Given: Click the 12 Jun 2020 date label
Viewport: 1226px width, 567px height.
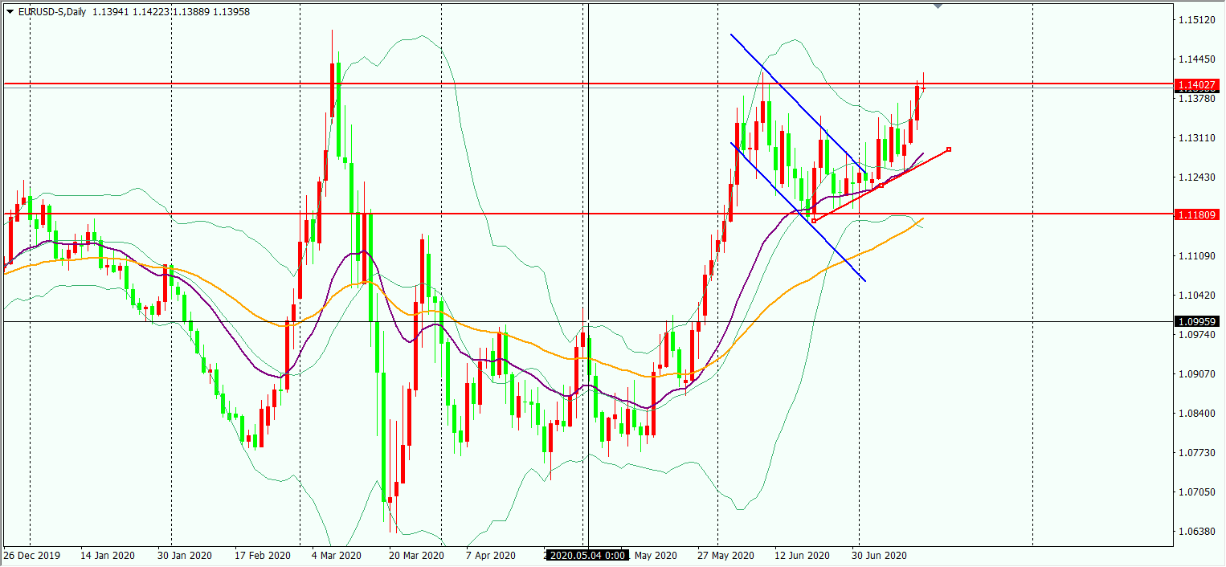Looking at the screenshot, I should tap(802, 556).
